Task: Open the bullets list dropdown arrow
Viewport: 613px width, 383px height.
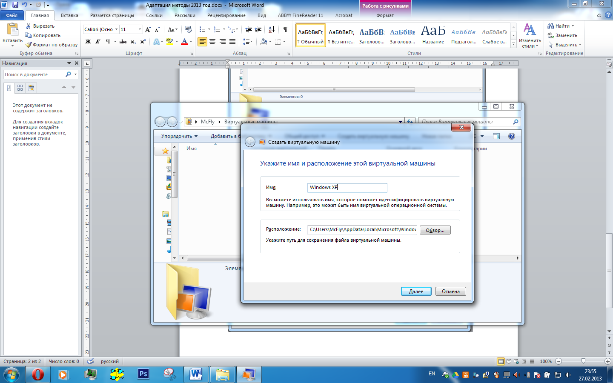Action: (x=209, y=29)
